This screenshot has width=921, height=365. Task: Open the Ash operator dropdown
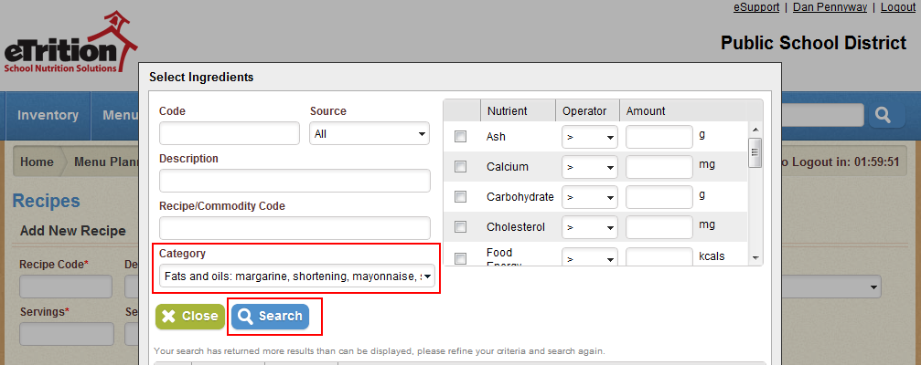(x=589, y=138)
